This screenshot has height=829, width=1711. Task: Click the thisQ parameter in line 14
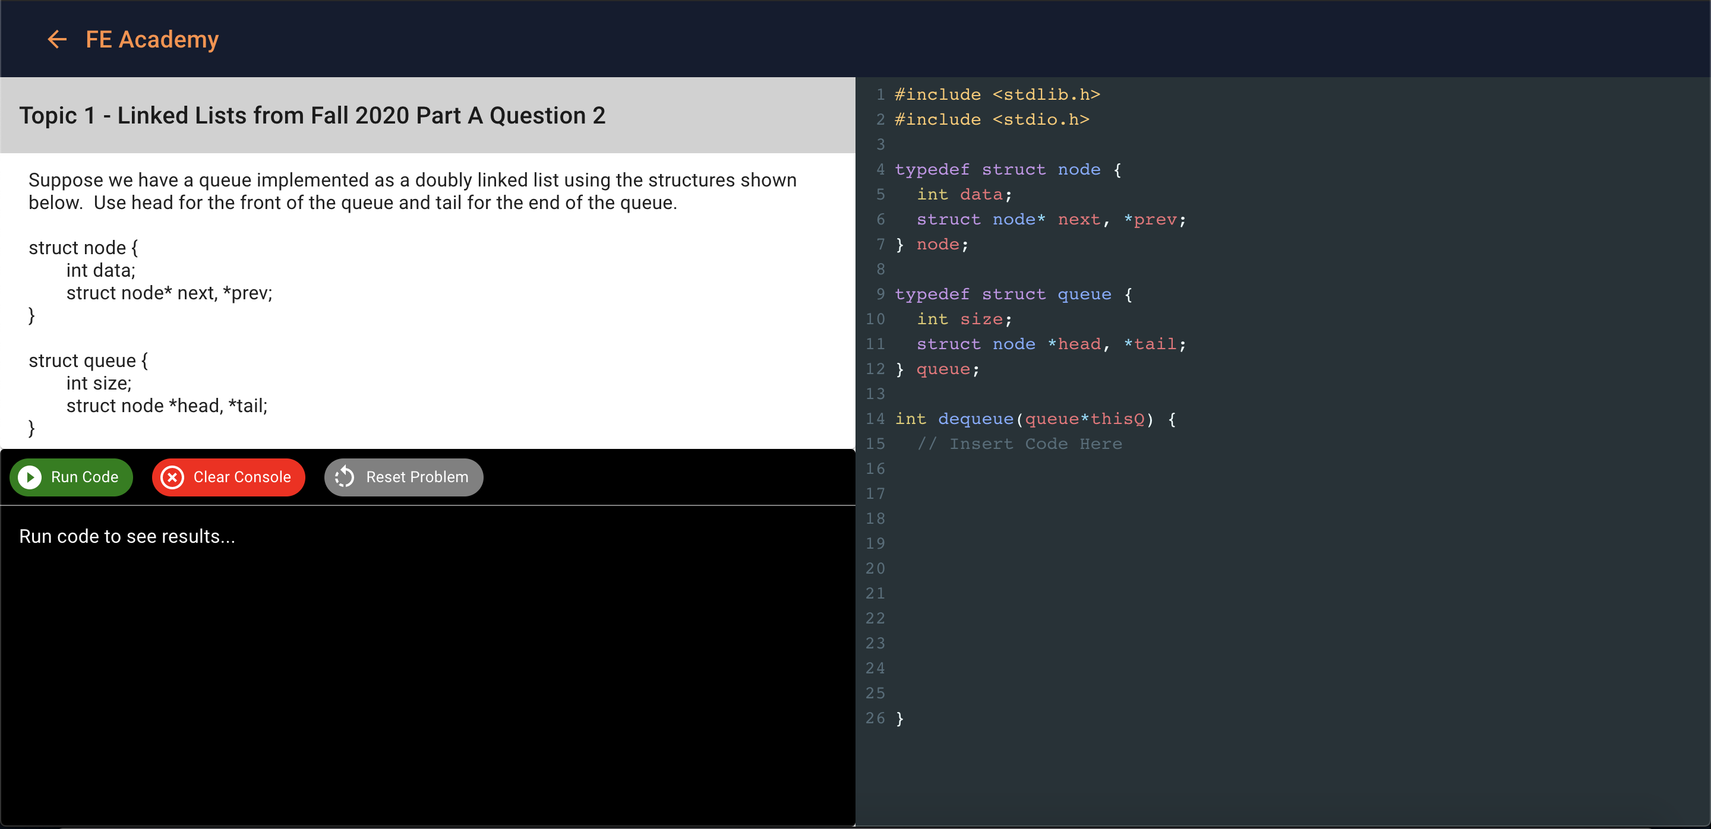tap(1117, 419)
